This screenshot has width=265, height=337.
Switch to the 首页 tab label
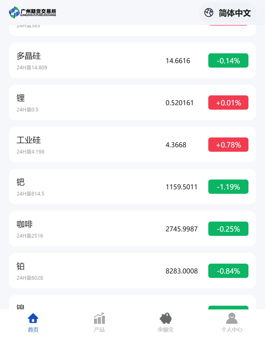click(33, 330)
